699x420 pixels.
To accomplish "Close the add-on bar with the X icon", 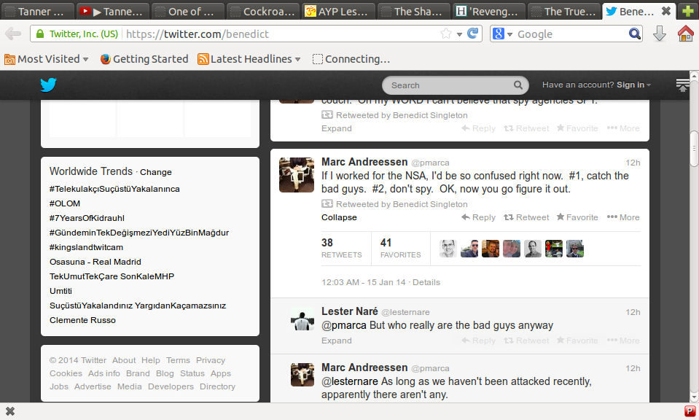I will click(x=9, y=411).
